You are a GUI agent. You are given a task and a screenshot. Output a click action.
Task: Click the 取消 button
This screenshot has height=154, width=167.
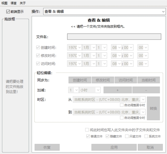pos(150,147)
